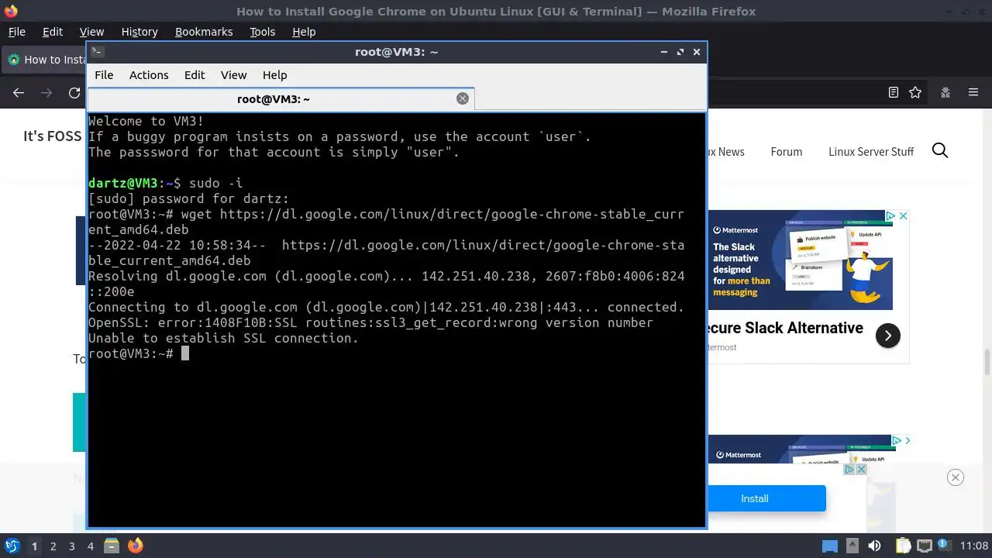Screen dimensions: 992x558
Task: Open the terminal's Help menu
Action: coord(275,75)
